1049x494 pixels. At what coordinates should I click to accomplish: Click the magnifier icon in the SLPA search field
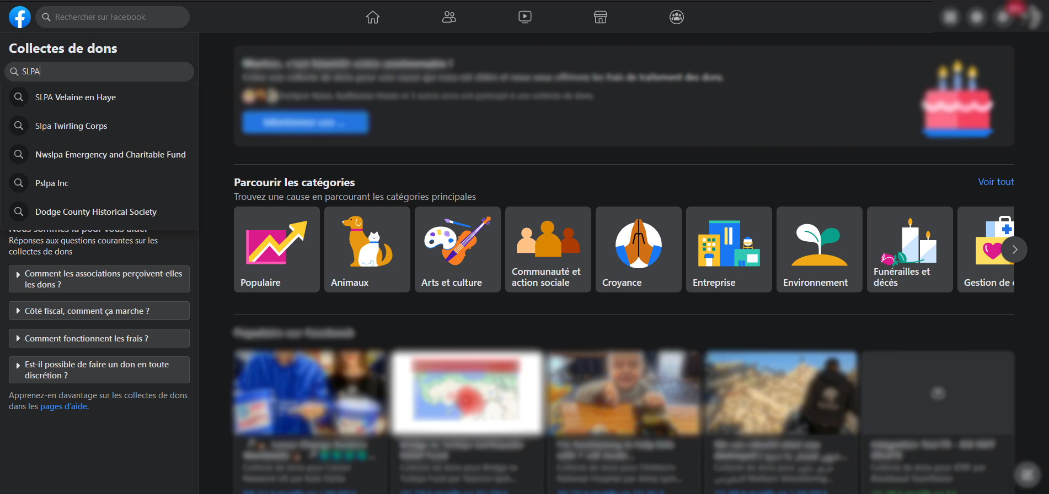click(14, 72)
